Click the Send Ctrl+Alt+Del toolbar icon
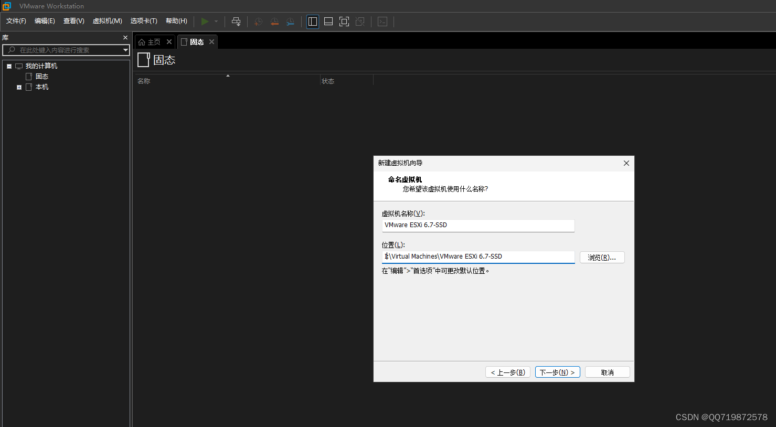The width and height of the screenshot is (776, 427). pos(236,22)
